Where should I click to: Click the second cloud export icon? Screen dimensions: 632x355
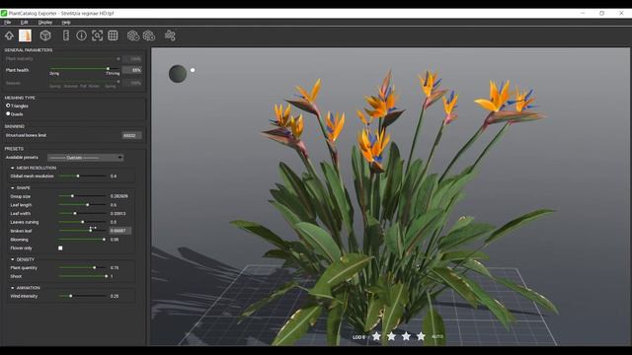coord(149,35)
